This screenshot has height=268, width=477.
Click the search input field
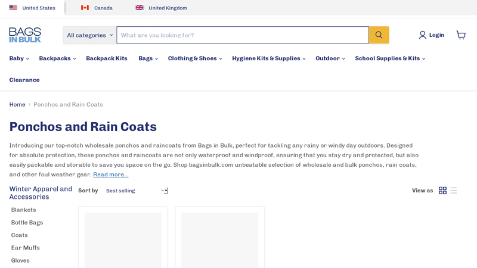pyautogui.click(x=243, y=35)
